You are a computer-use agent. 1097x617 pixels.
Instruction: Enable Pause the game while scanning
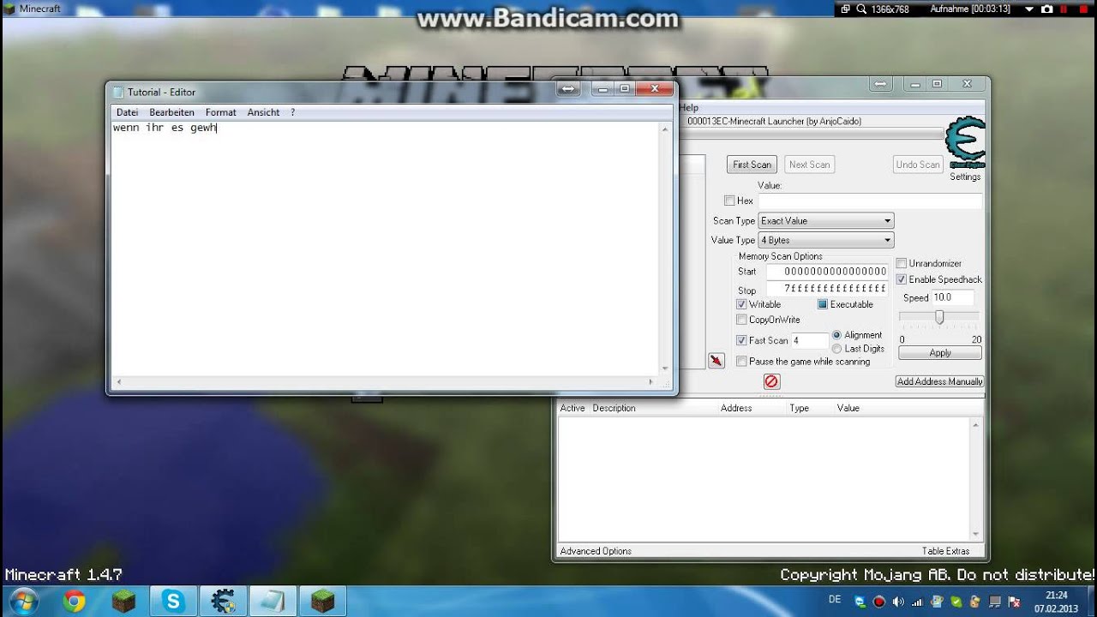pos(741,362)
